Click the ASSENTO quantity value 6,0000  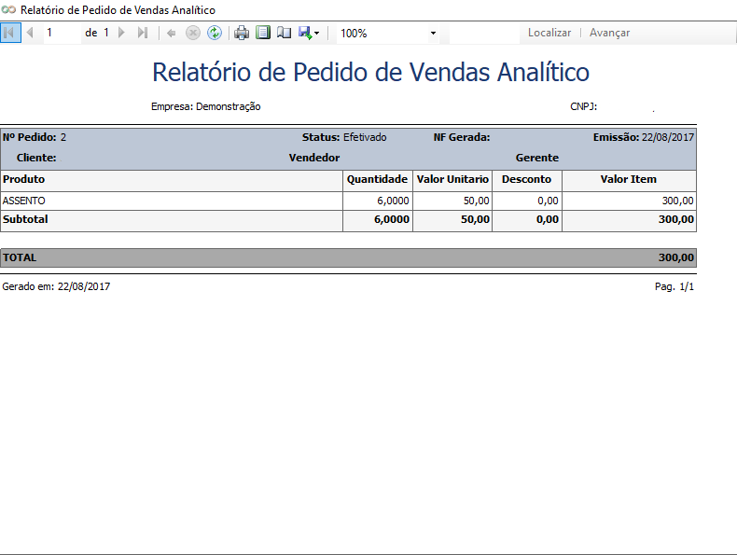click(393, 201)
